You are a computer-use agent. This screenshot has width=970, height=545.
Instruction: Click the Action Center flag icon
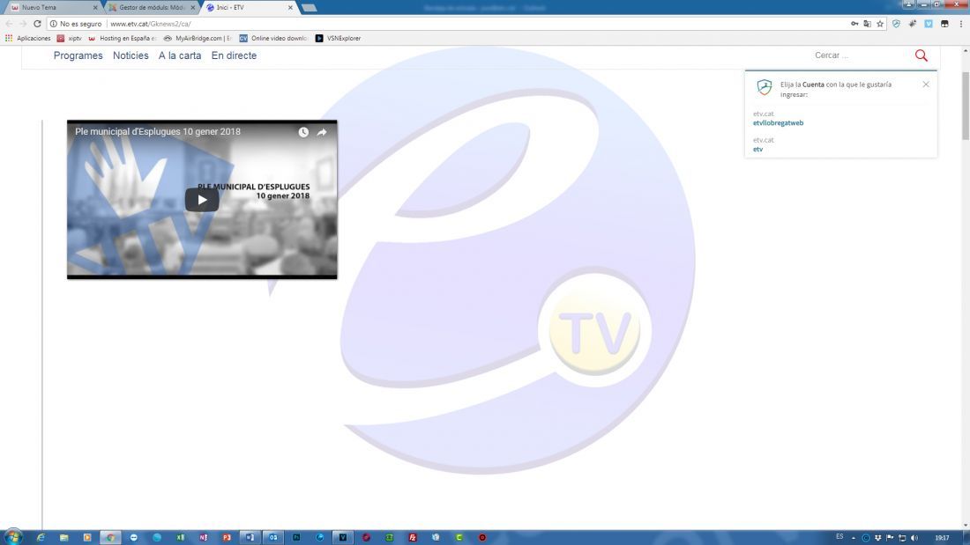(x=890, y=538)
